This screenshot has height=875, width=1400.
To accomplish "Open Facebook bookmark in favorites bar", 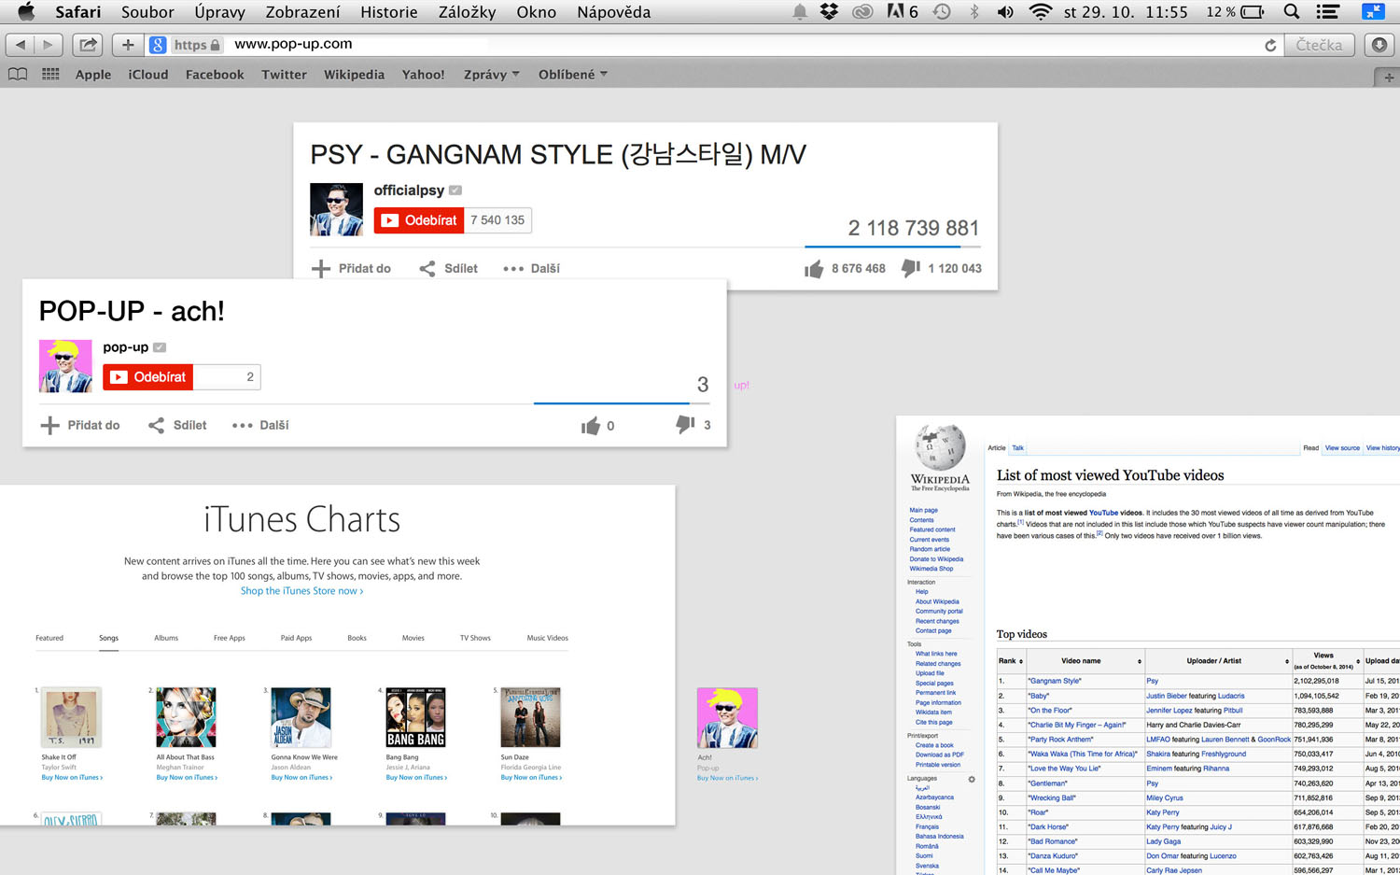I will pos(215,75).
